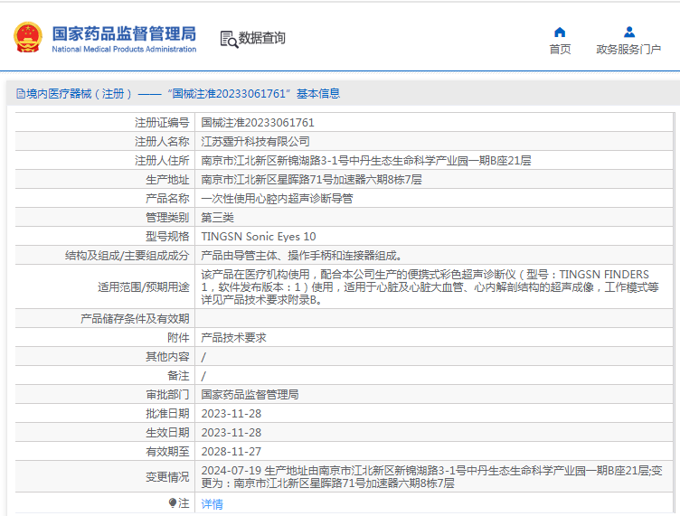This screenshot has width=680, height=516.
Task: Click the 注册证编号 label
Action: 162,123
